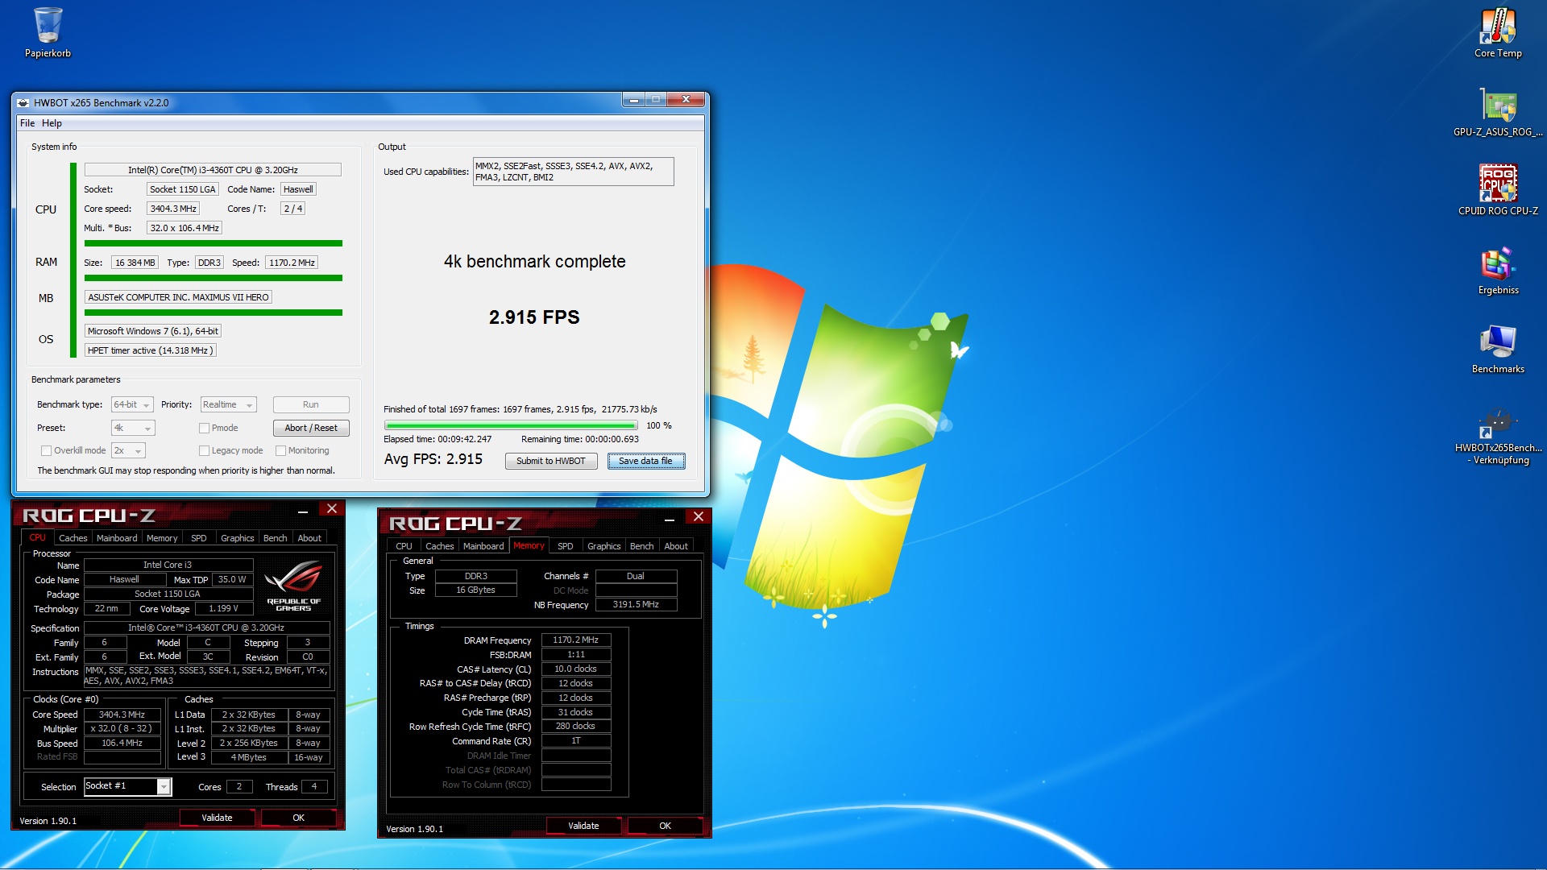
Task: Click Validate in left CPU-Z window
Action: [x=217, y=818]
